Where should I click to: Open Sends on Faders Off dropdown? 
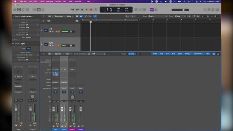click(x=98, y=54)
